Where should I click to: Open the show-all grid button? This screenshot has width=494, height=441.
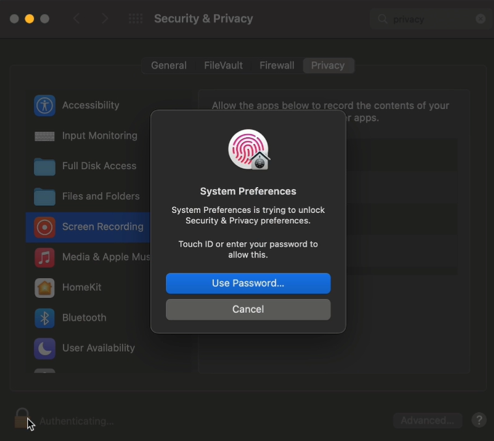click(135, 19)
